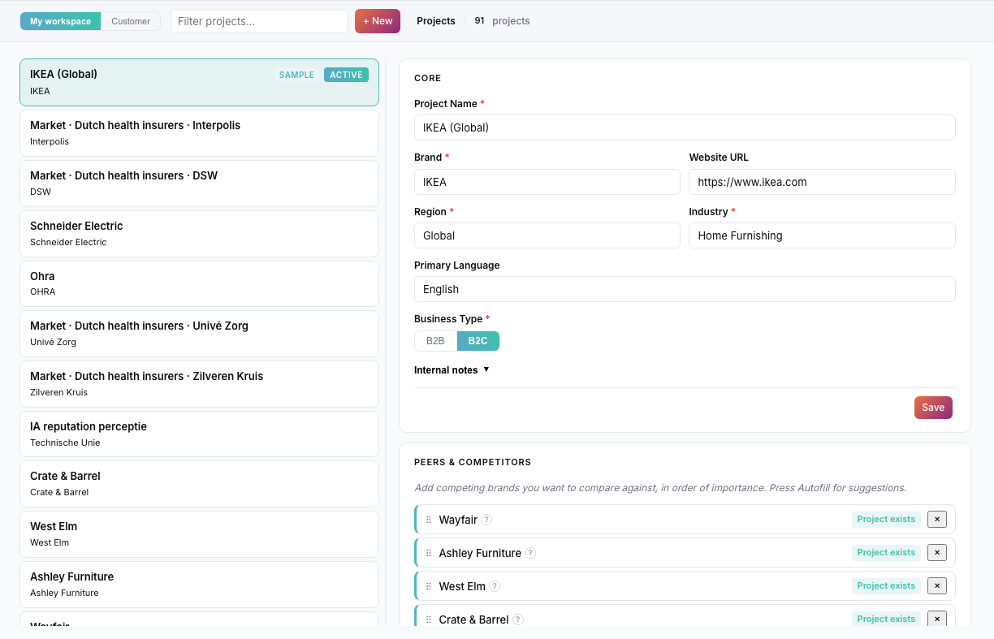Image resolution: width=994 pixels, height=639 pixels.
Task: Click Project exists badge for Wayfair
Action: tap(886, 520)
